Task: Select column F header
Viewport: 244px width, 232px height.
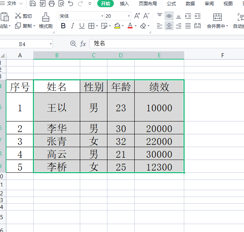Action: coord(223,55)
